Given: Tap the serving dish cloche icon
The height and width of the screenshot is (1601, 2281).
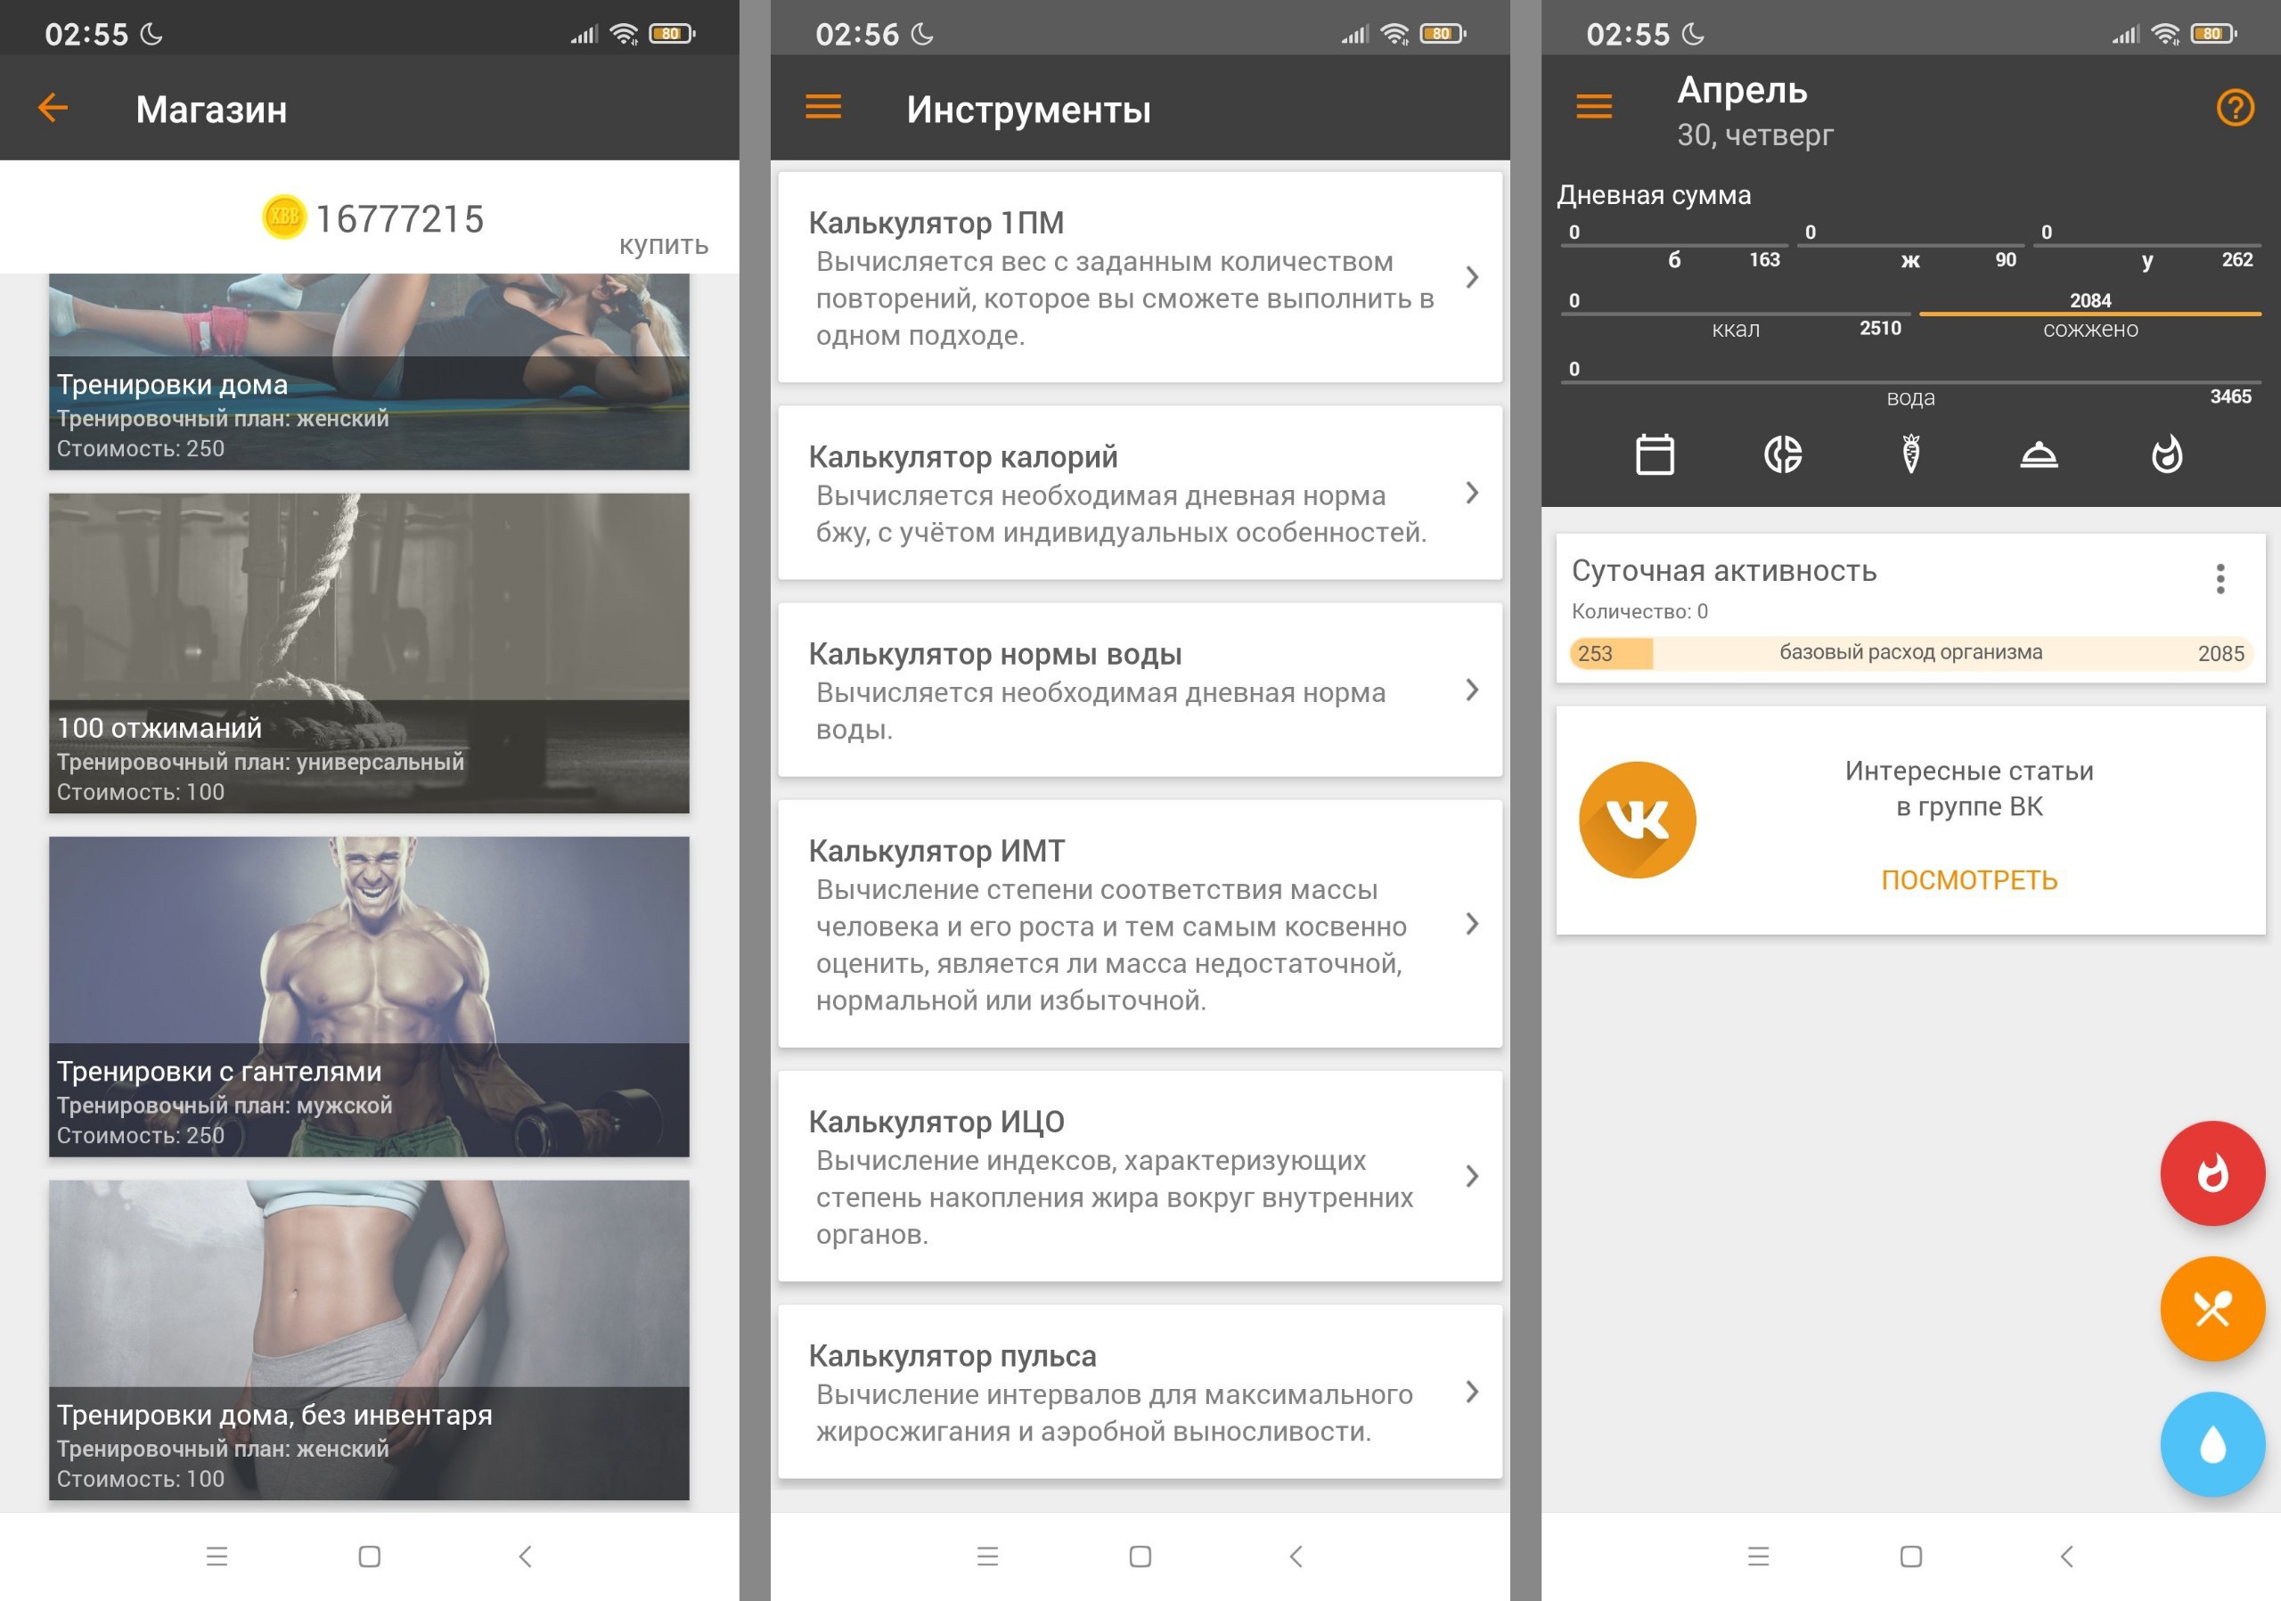Looking at the screenshot, I should 2039,455.
